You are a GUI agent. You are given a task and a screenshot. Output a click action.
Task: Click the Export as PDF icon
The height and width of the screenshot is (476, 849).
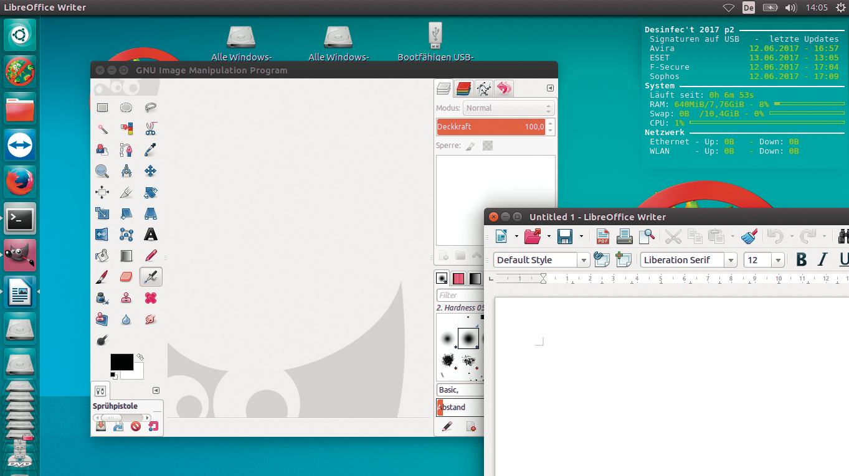click(x=602, y=236)
